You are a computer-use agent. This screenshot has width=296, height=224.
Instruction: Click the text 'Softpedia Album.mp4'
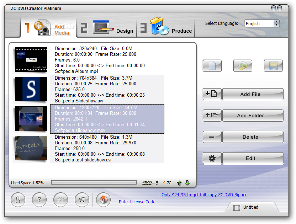pyautogui.click(x=76, y=71)
